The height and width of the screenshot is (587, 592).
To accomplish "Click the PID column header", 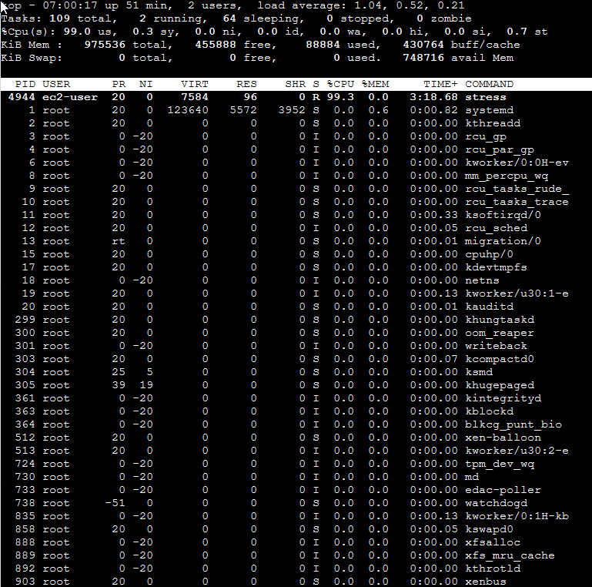I will click(25, 84).
